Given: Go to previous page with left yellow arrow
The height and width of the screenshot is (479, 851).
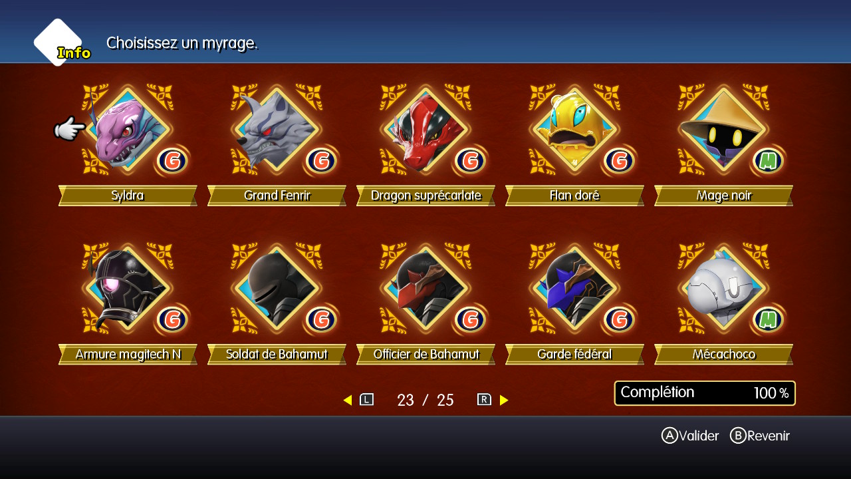Looking at the screenshot, I should coord(347,400).
